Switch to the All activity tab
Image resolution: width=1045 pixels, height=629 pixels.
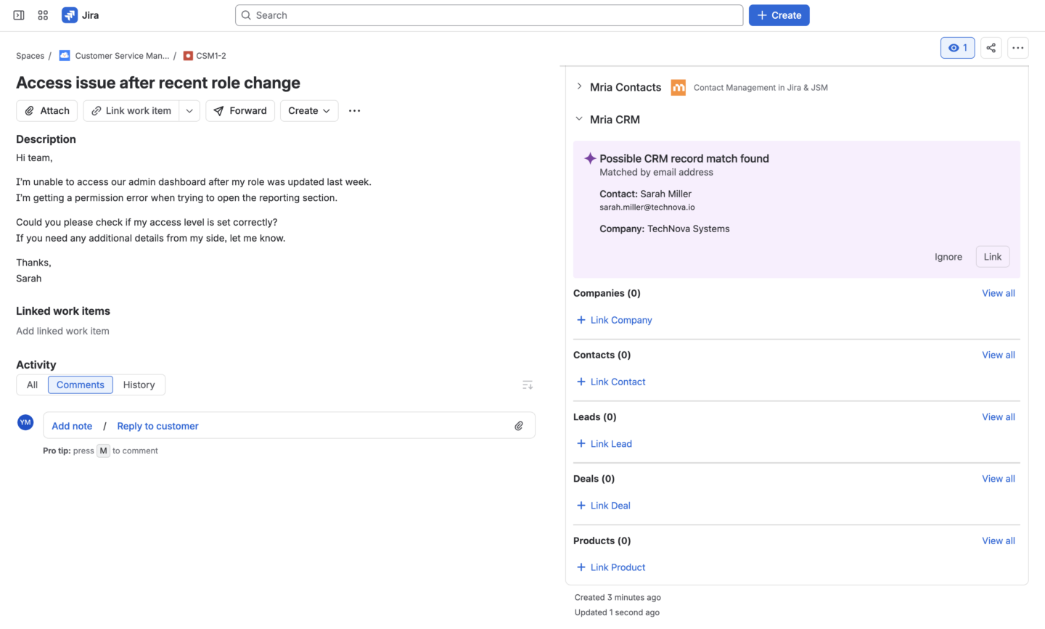(32, 385)
